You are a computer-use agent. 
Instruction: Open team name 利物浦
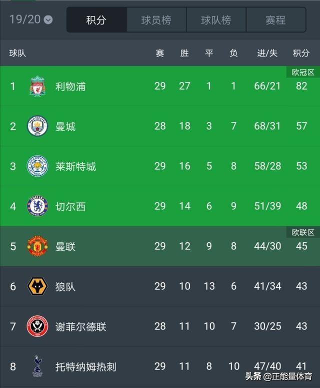(x=70, y=86)
